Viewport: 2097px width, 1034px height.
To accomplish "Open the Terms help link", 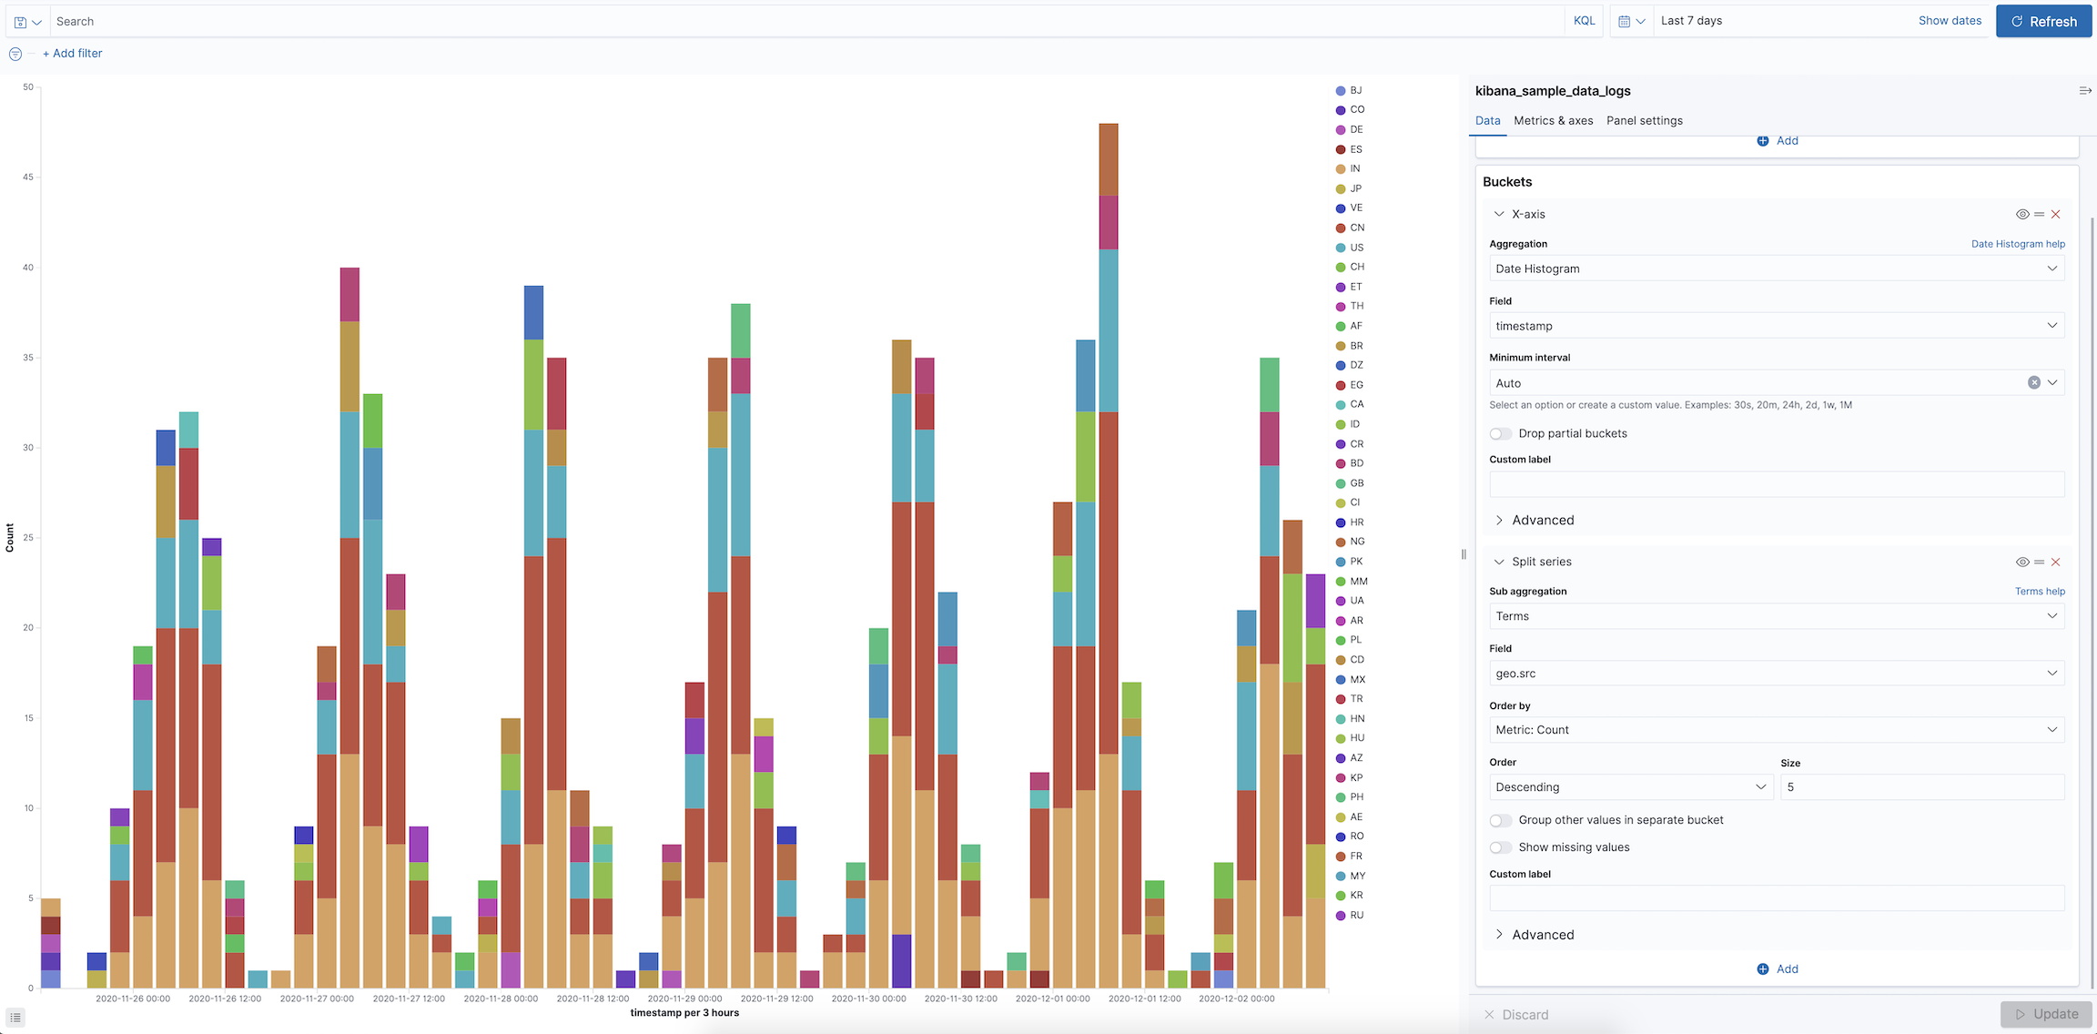I will point(2040,591).
